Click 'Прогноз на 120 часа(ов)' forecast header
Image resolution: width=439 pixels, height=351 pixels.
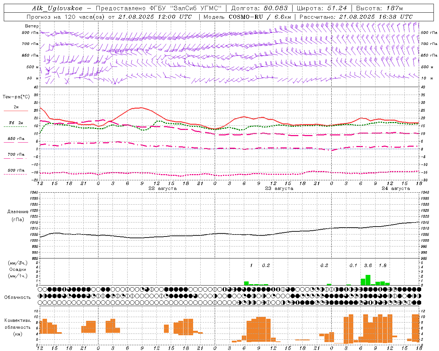click(x=66, y=17)
